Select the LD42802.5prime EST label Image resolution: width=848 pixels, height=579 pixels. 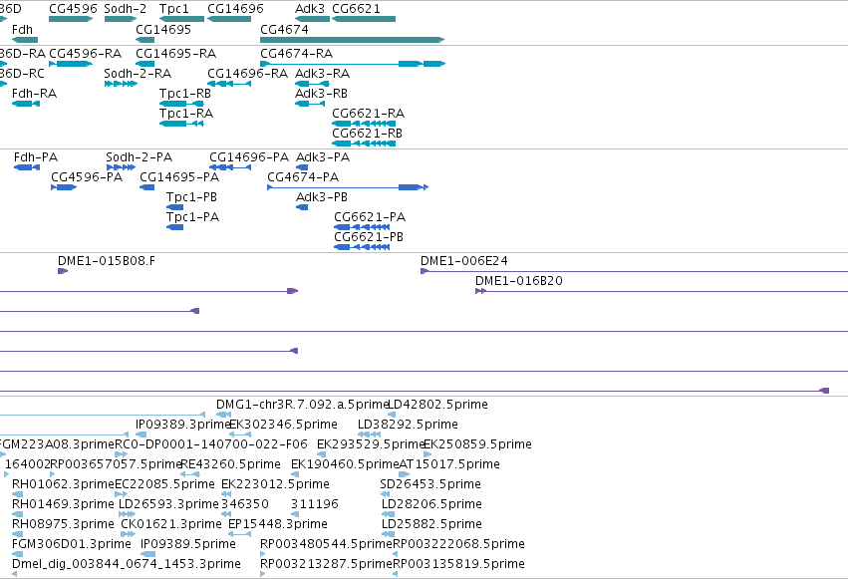[438, 405]
